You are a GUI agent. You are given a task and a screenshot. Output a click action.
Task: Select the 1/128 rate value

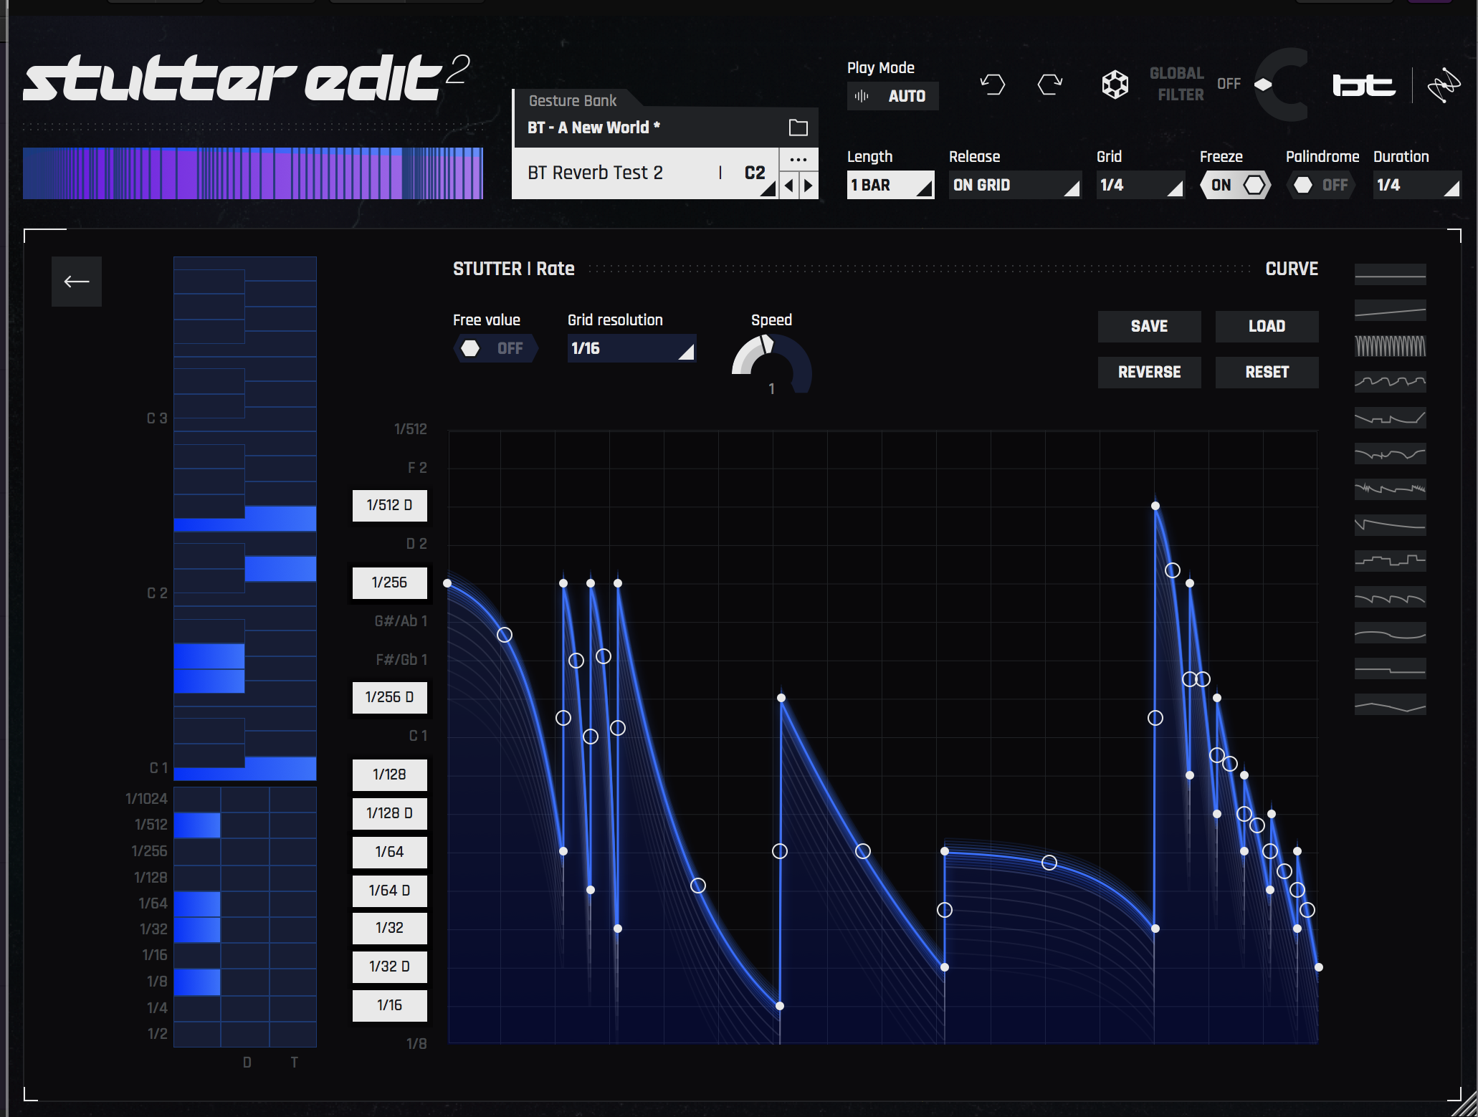389,775
